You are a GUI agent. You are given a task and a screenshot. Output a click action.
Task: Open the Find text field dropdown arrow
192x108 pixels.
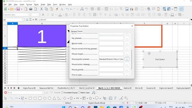coord(43,93)
